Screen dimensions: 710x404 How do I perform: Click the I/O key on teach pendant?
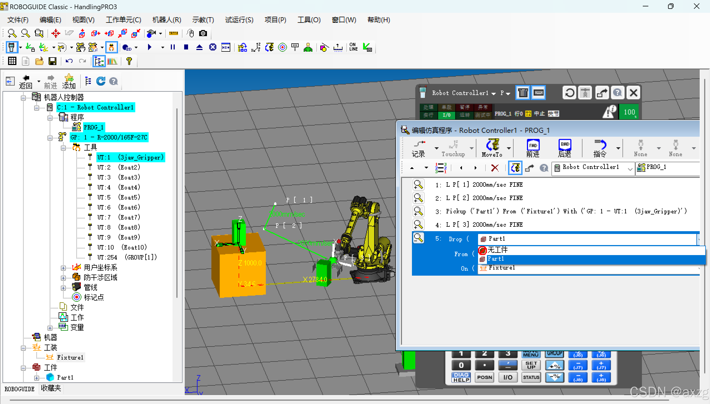click(508, 377)
